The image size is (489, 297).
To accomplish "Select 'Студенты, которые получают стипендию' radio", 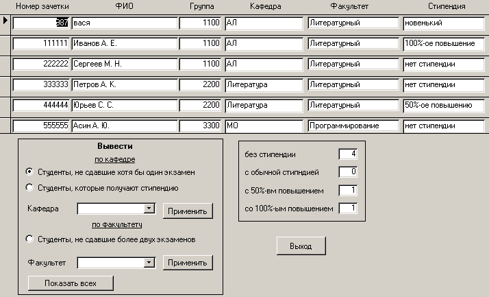I will pos(29,187).
